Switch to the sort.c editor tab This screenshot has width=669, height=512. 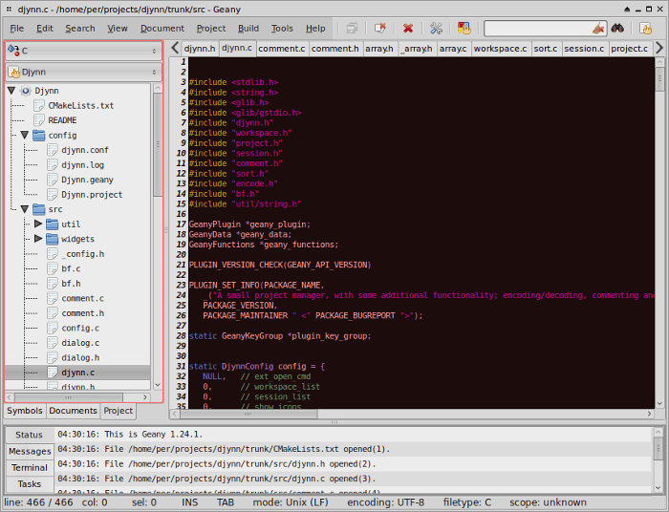coord(546,49)
